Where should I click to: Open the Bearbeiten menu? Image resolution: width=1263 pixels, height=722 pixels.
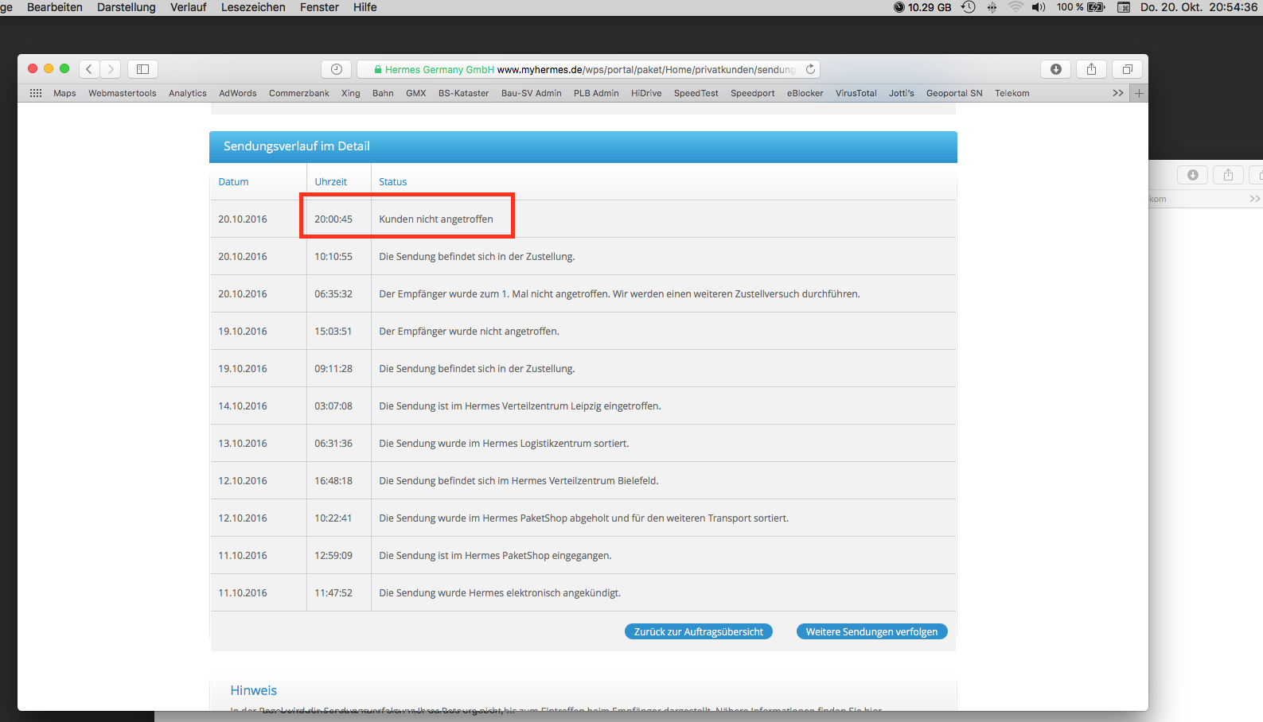(x=55, y=7)
